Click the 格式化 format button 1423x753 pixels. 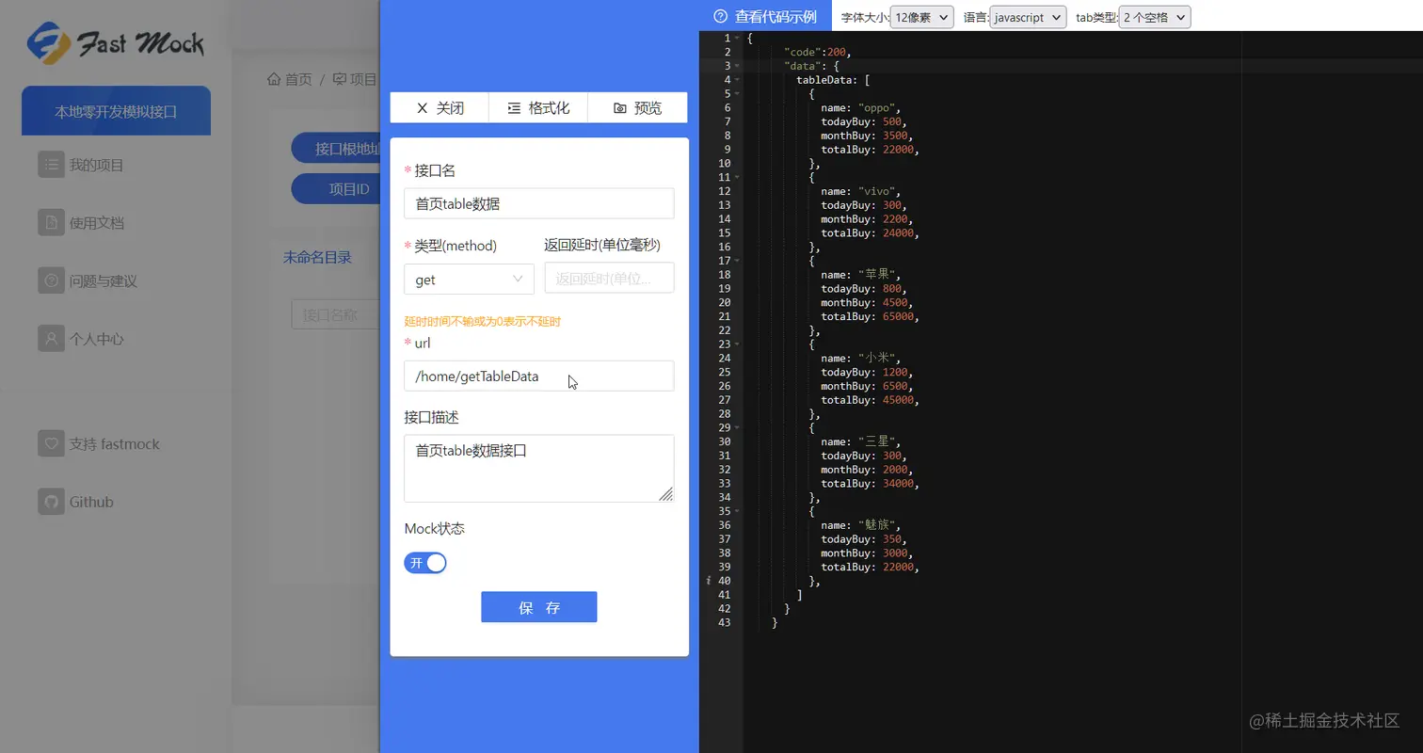pyautogui.click(x=538, y=107)
